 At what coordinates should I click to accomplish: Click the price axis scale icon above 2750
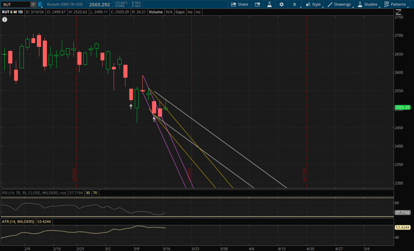pyautogui.click(x=398, y=12)
